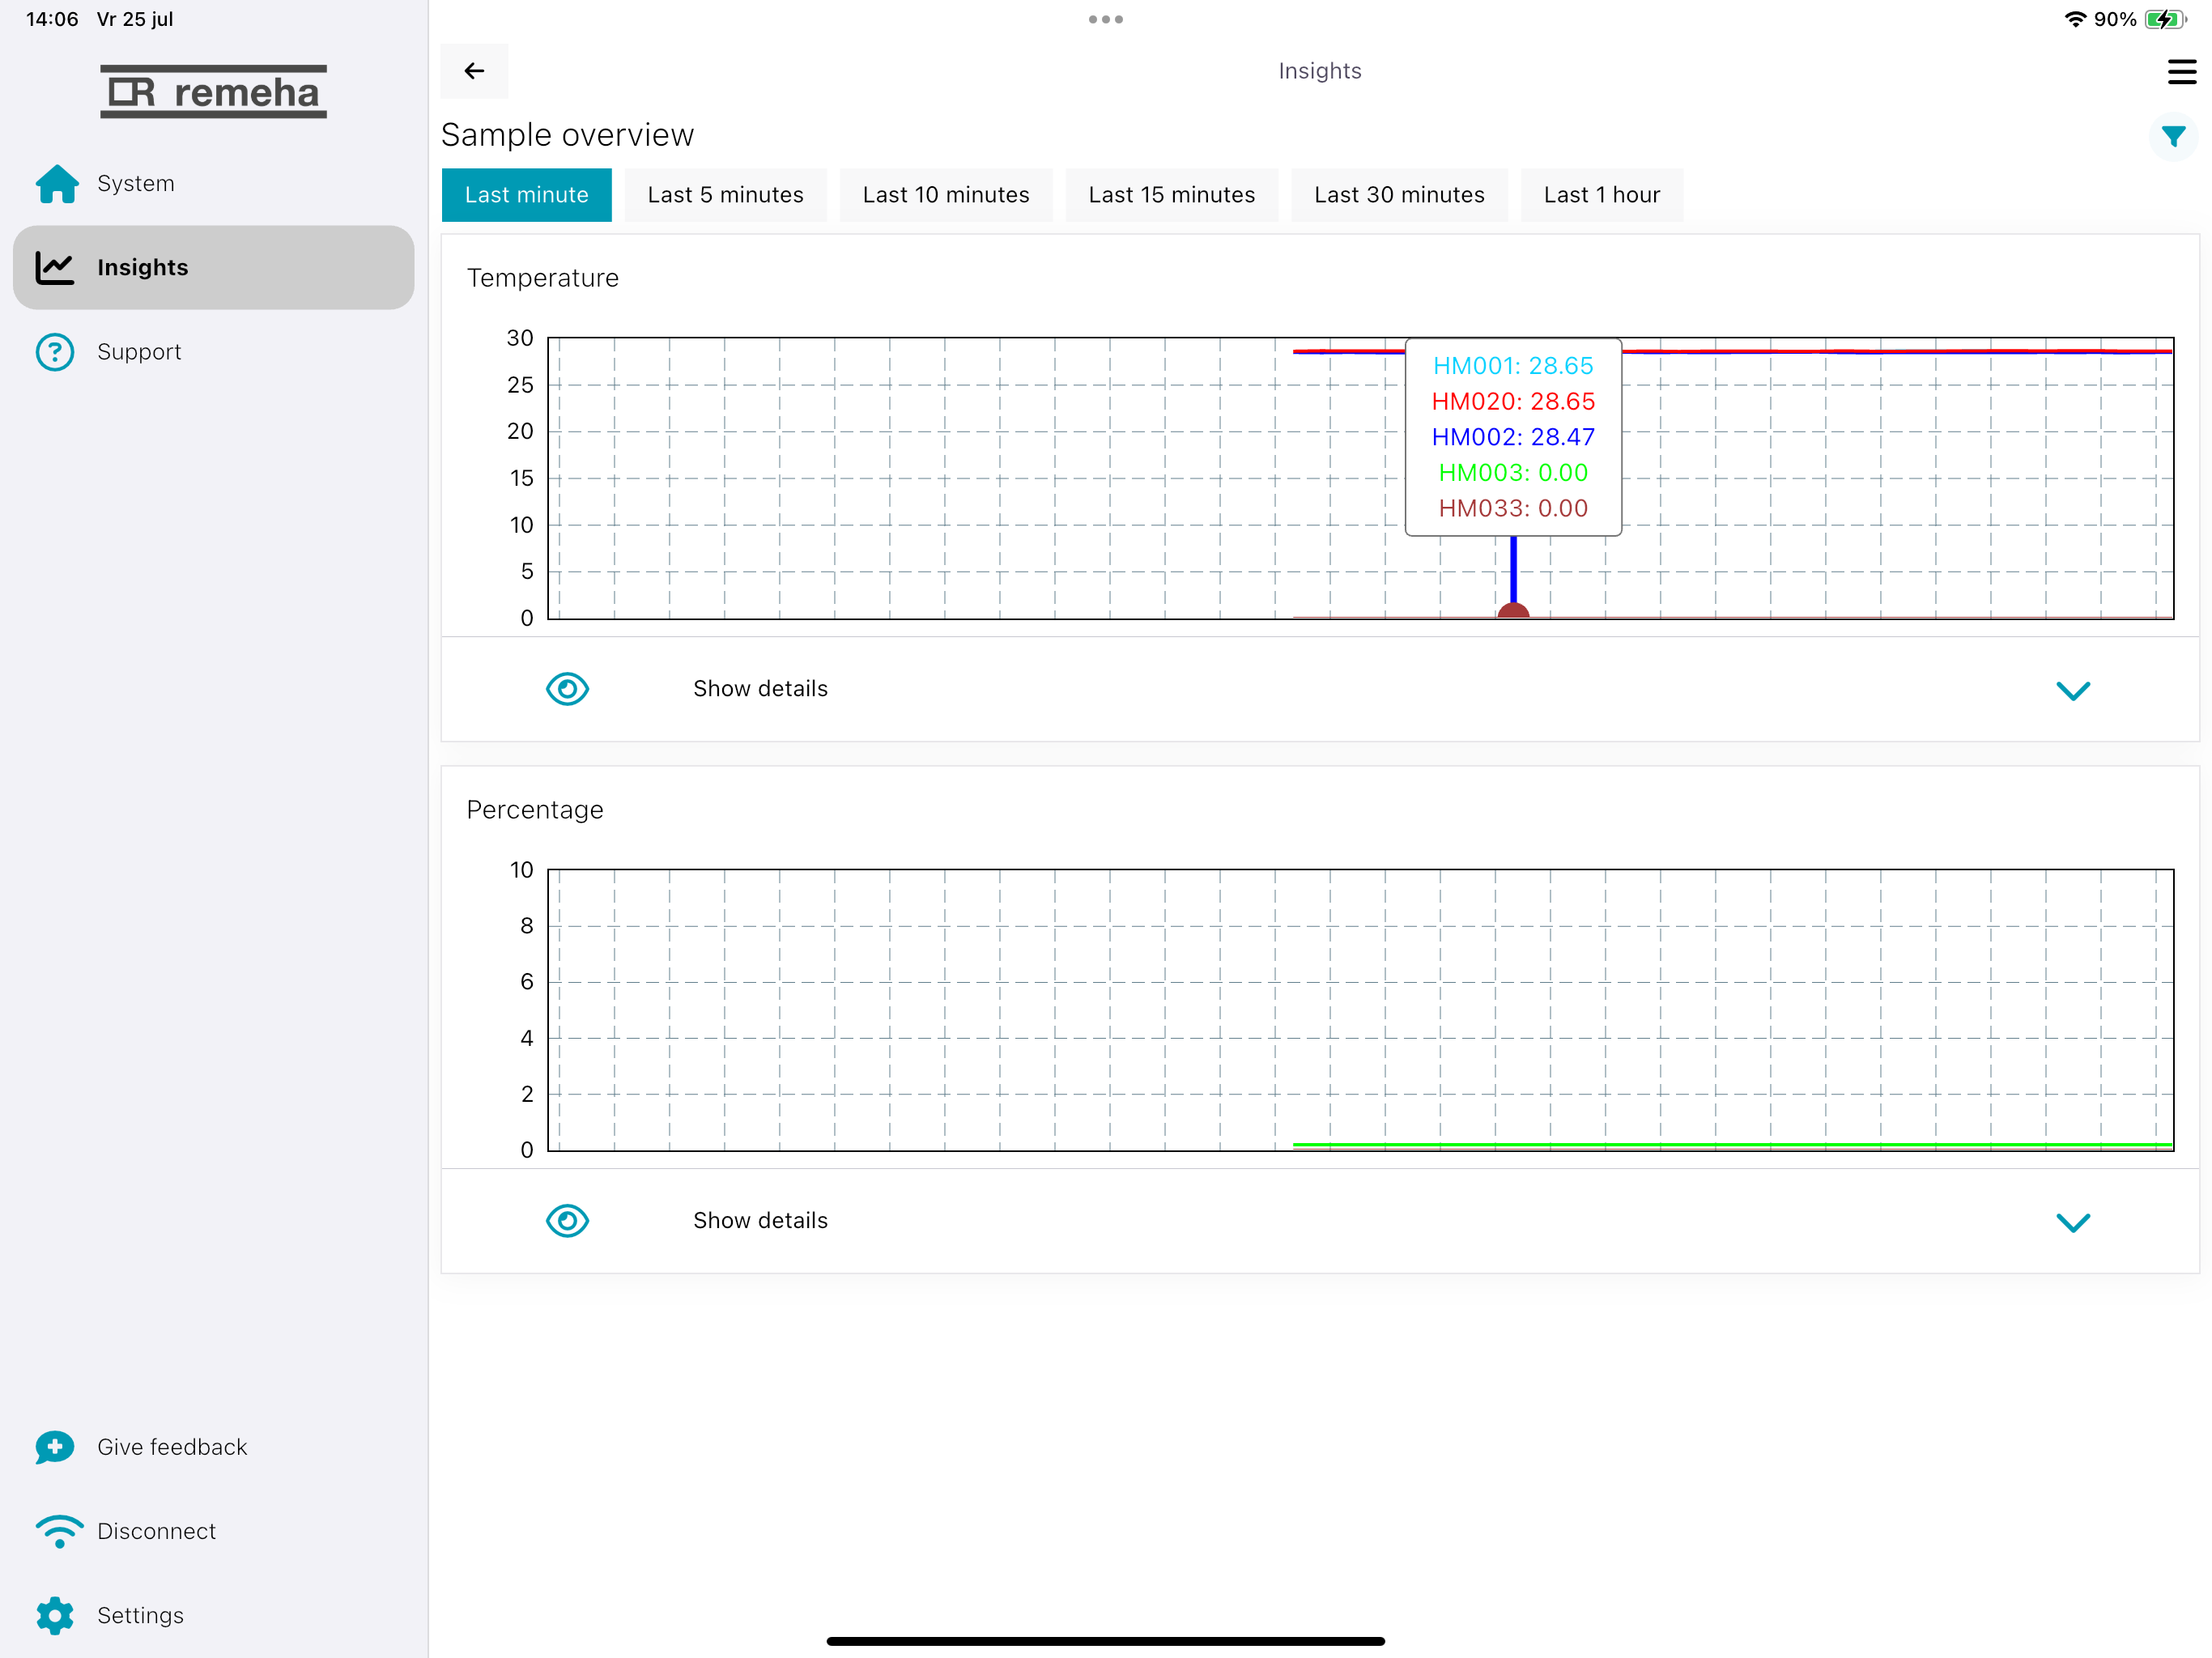The width and height of the screenshot is (2212, 1658).
Task: Open the hamburger menu
Action: [2181, 72]
